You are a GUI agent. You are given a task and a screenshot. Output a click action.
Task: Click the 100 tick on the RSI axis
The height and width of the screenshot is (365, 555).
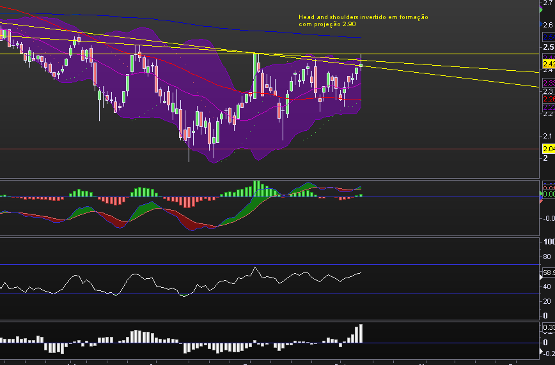point(549,242)
